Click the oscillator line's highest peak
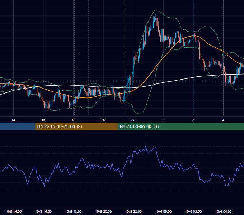244x215 pixels. point(146,146)
